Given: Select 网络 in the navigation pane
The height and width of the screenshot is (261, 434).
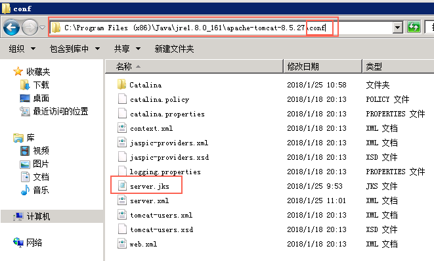Looking at the screenshot, I should tap(34, 243).
